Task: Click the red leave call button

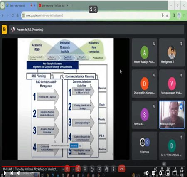Action: [x=122, y=169]
